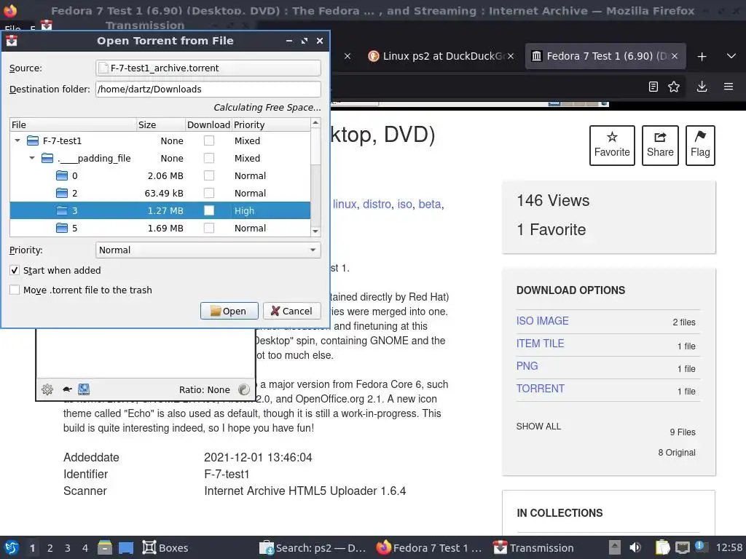Click the notification tray icon with badge

(702, 547)
